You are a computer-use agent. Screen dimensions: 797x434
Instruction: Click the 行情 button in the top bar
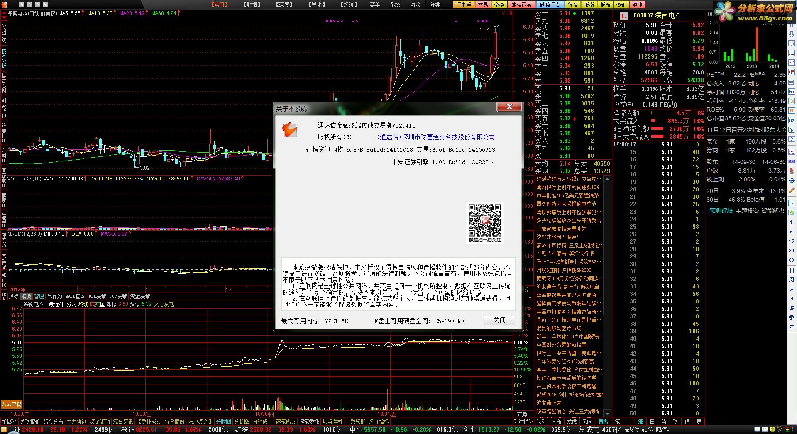click(573, 5)
